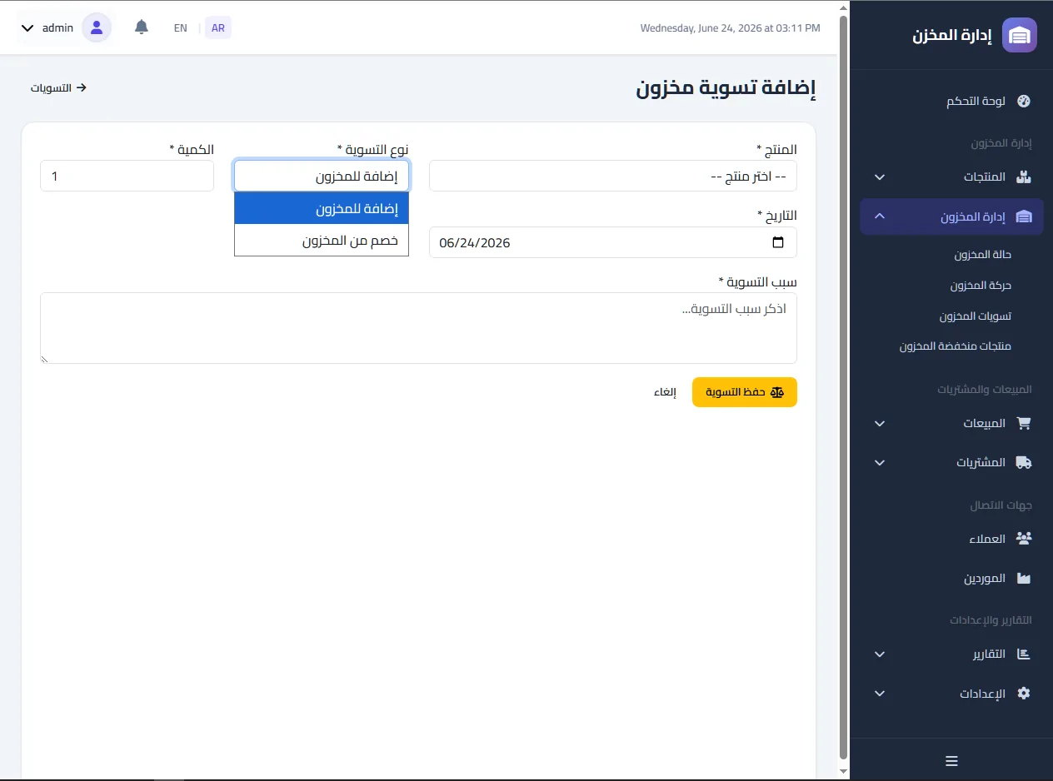The image size is (1053, 781).
Task: Open حركة المخزون submenu item
Action: pyautogui.click(x=981, y=286)
